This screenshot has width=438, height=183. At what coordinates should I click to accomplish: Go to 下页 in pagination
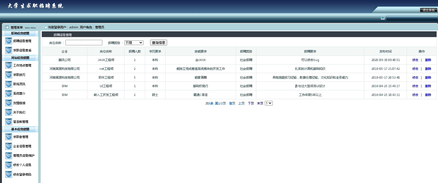[251, 103]
